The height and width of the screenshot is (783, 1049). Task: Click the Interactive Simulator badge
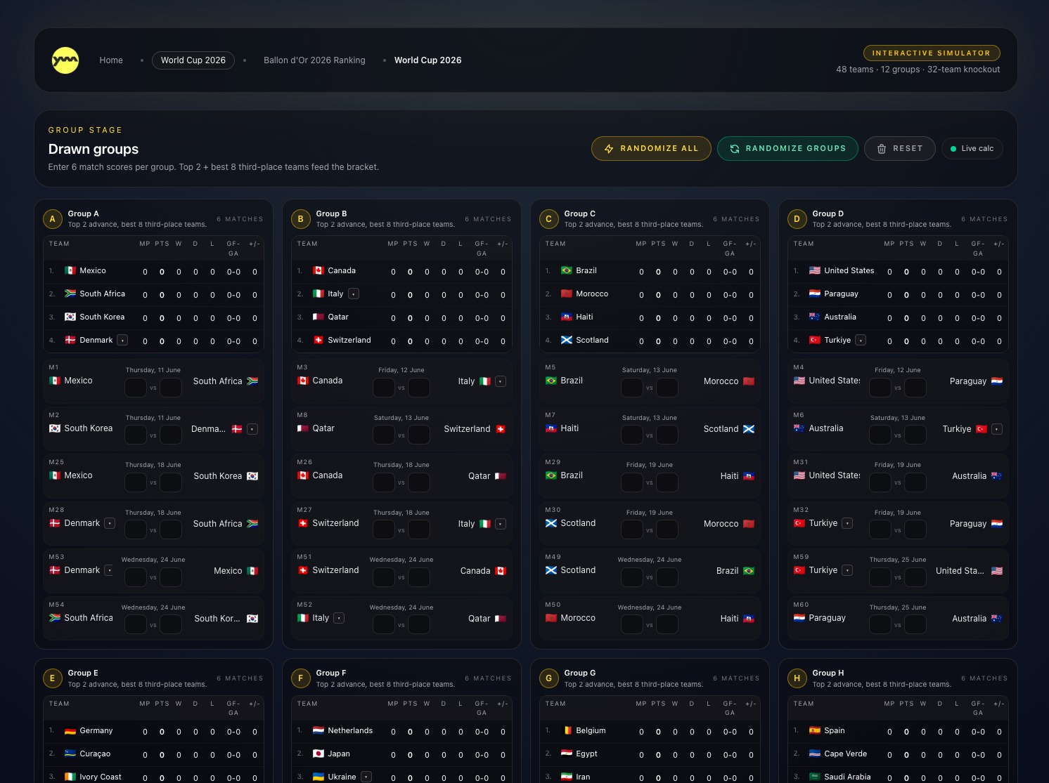pyautogui.click(x=931, y=53)
